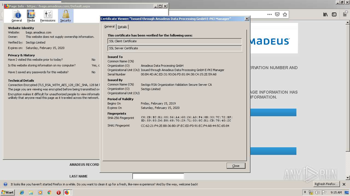
Task: Open Firefox Library button
Action: [x=325, y=14]
